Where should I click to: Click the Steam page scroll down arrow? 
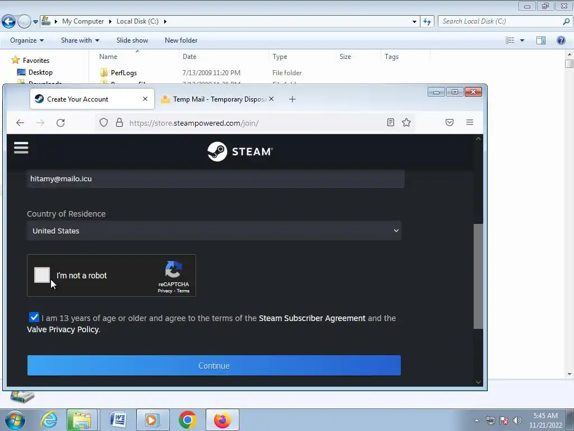[478, 382]
